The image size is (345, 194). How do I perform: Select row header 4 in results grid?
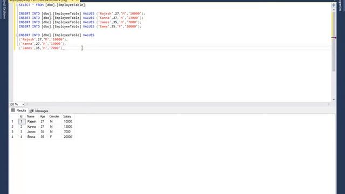coord(13,137)
